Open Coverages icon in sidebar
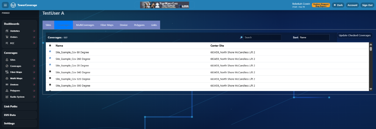The width and height of the screenshot is (376, 129). 7,66
